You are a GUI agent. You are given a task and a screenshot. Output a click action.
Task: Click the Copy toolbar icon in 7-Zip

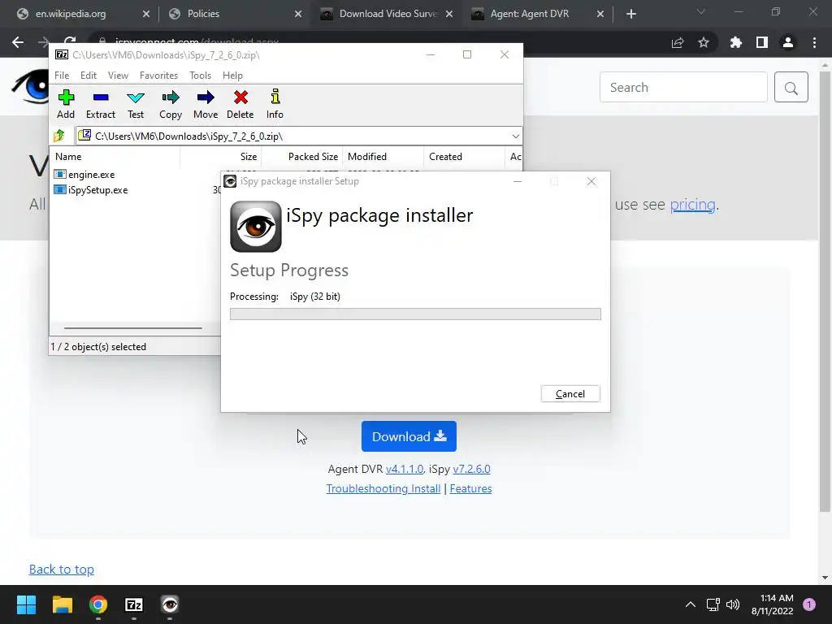coord(171,104)
